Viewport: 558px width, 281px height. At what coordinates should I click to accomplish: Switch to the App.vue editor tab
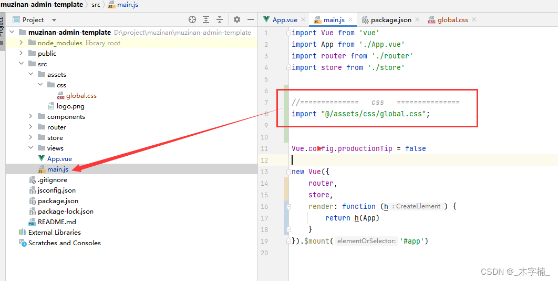click(x=285, y=20)
